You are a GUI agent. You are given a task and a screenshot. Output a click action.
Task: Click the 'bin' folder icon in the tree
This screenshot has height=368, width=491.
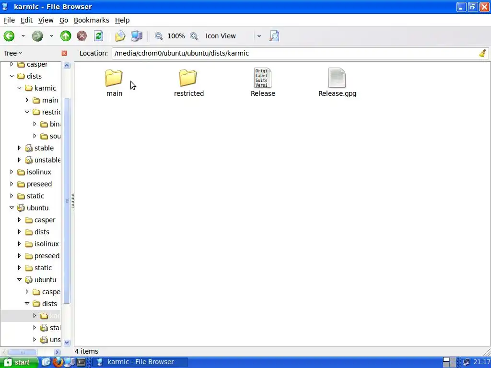point(44,124)
